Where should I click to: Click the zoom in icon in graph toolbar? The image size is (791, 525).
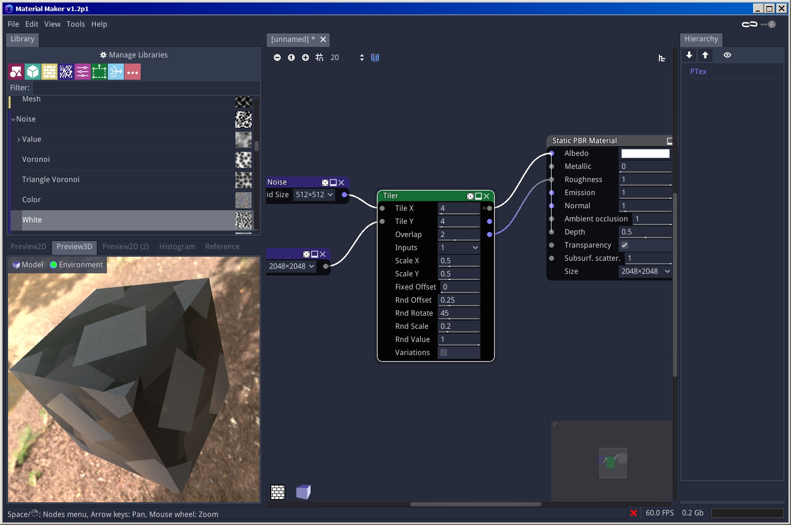(x=306, y=57)
